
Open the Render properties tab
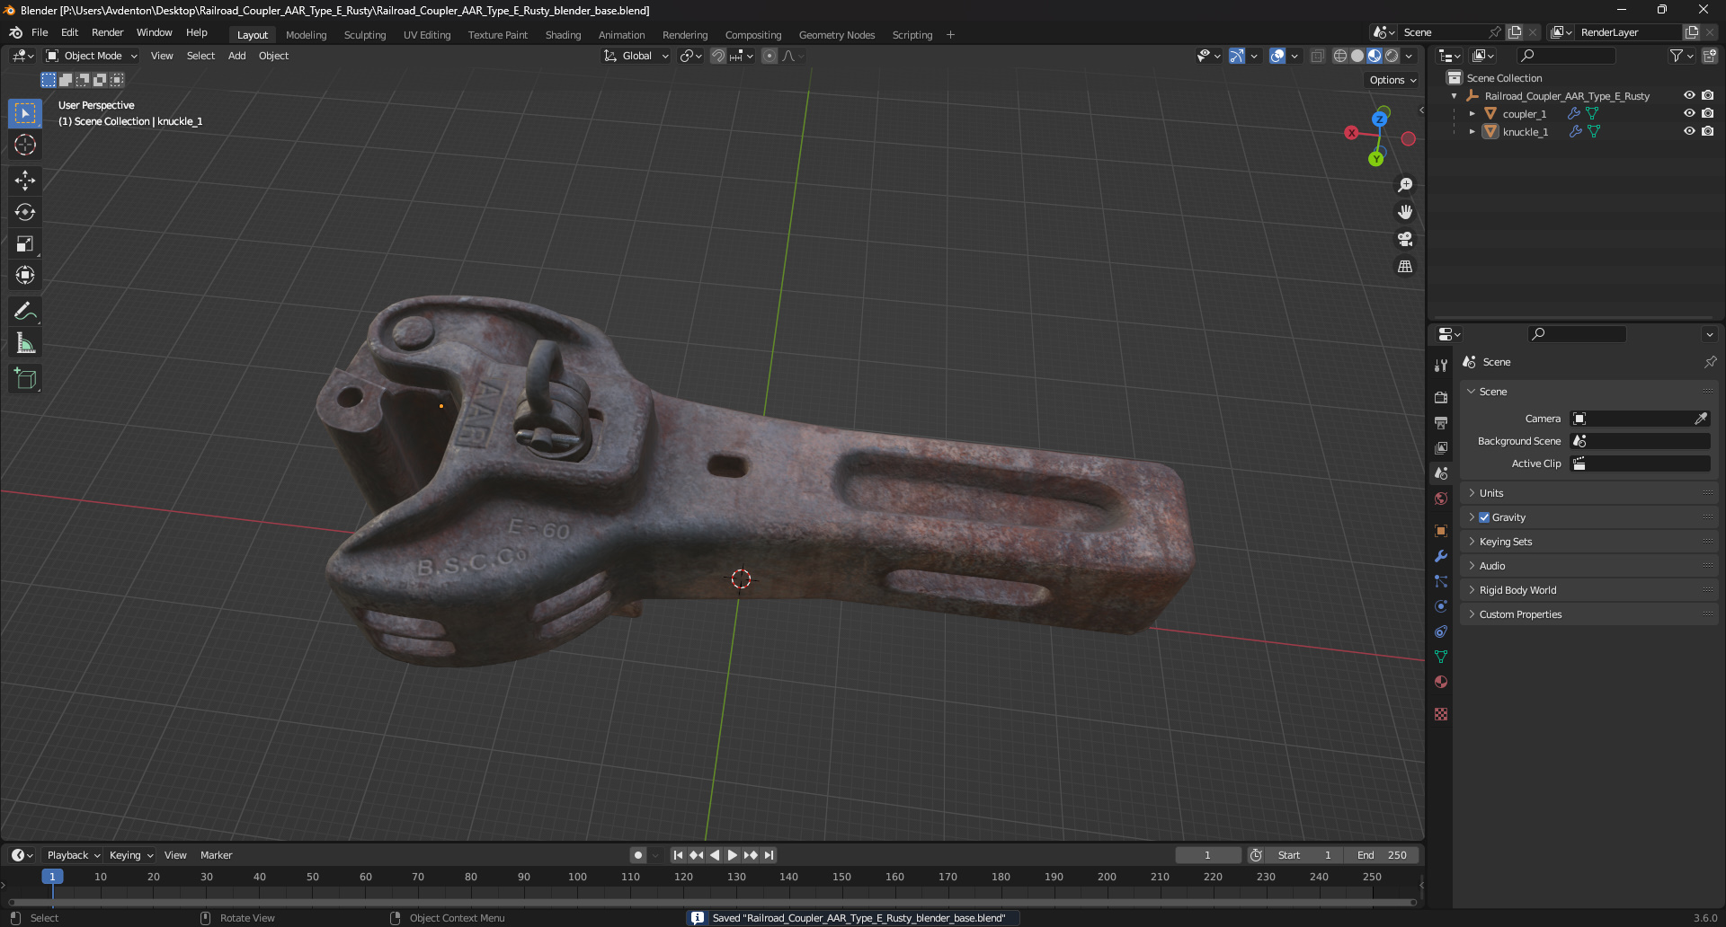pos(1441,397)
